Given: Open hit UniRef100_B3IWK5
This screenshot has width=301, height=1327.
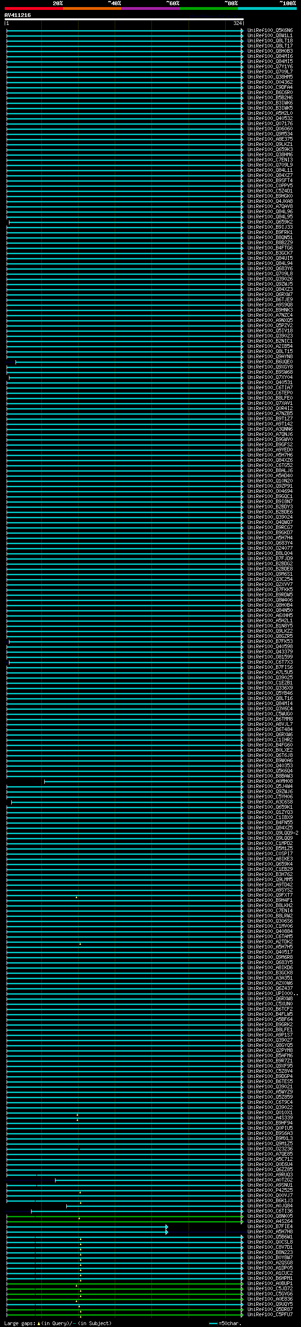Looking at the screenshot, I should click(x=269, y=108).
